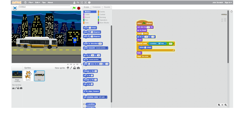Zoom out of the scripts area
244x137 pixels.
point(219,105)
